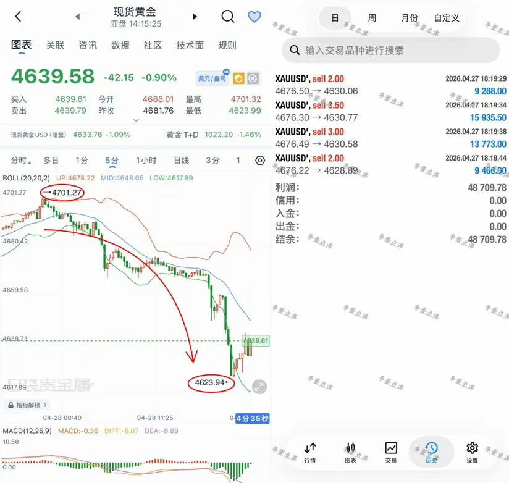Tap 现货黄金USD (暗盘) quote
509x483 pixels.
click(70, 135)
